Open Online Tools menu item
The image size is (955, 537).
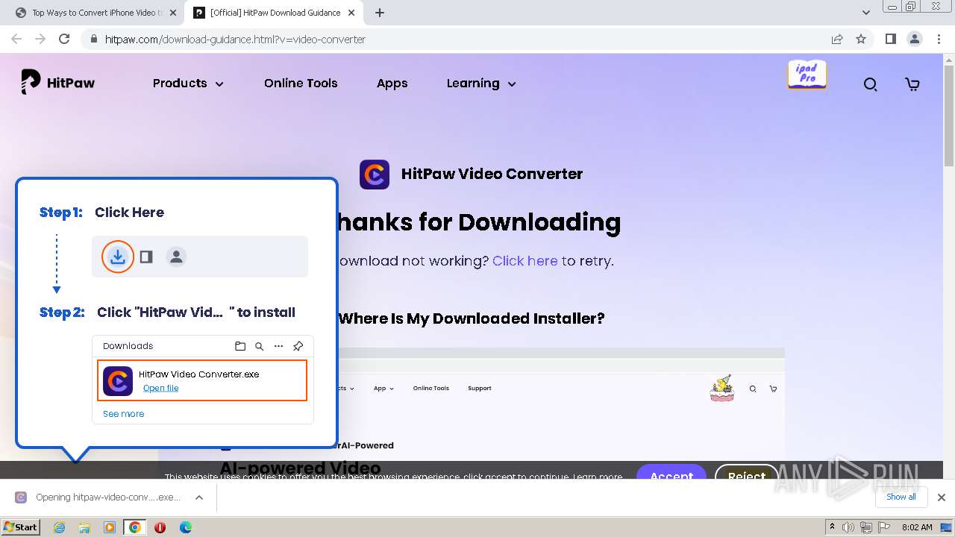(x=301, y=84)
